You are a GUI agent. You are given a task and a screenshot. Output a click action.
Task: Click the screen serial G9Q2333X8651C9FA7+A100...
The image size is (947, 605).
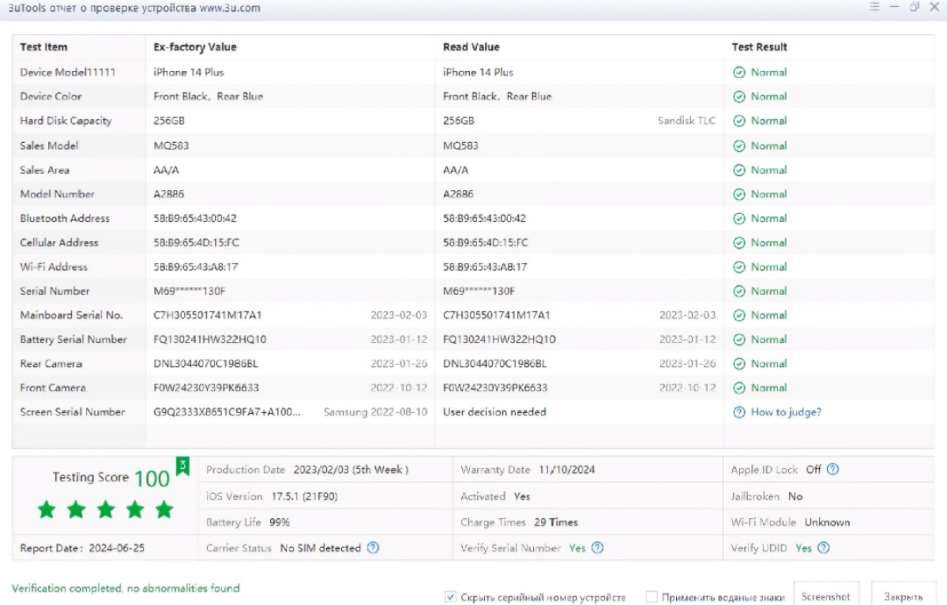click(227, 411)
